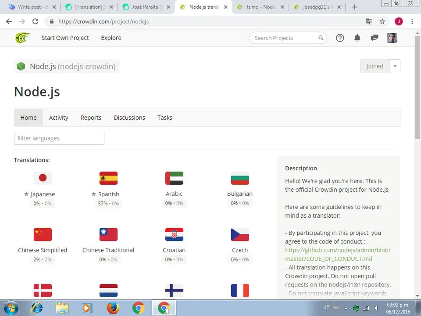This screenshot has width=421, height=316.
Task: Switch to the Activity tab
Action: [58, 118]
